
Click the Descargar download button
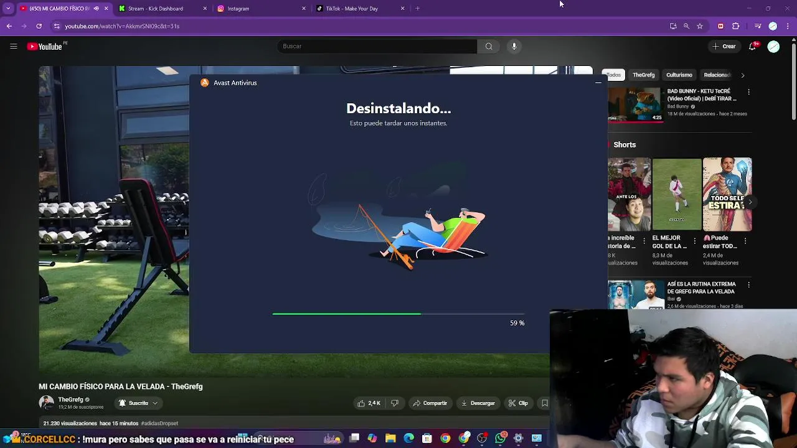pos(478,403)
